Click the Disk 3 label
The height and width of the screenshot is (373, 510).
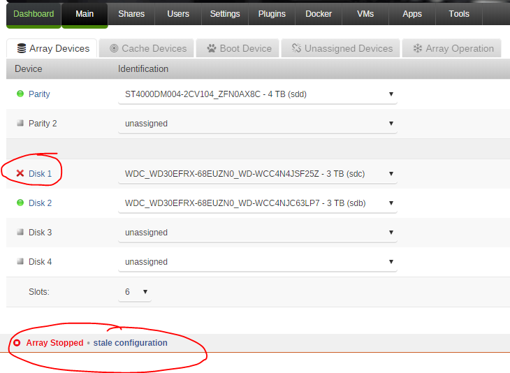point(40,232)
